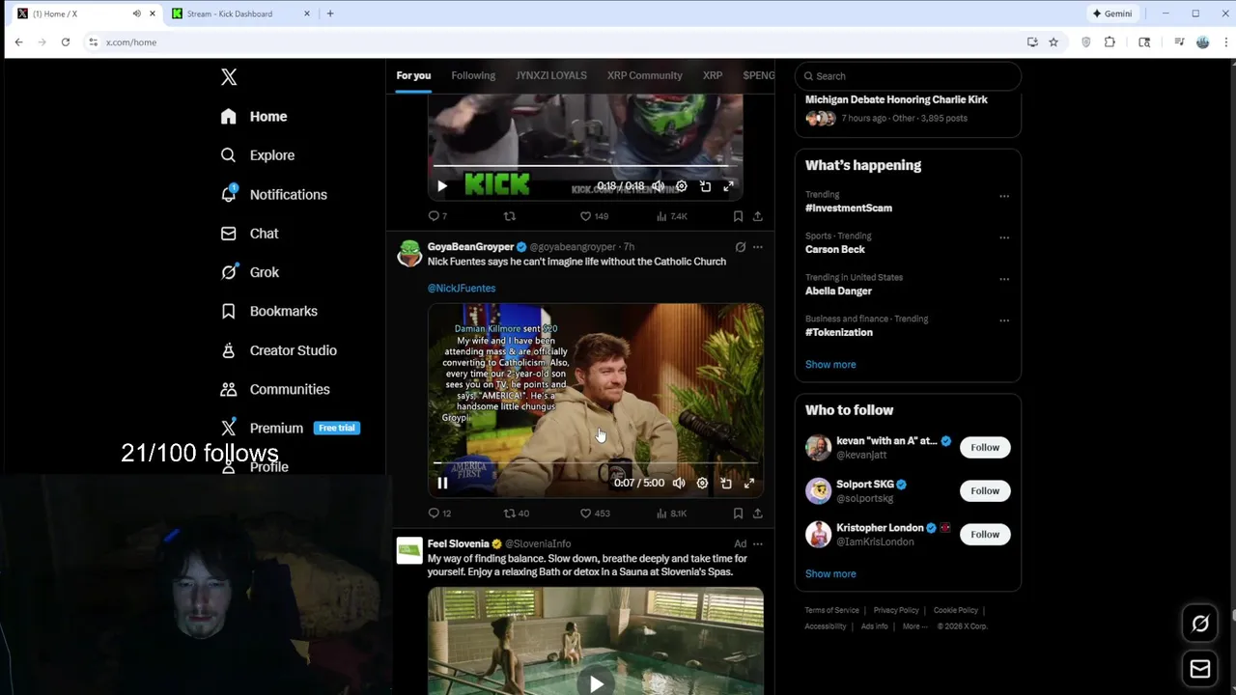Open Communities in the sidebar
Viewport: 1236px width, 695px height.
coord(274,389)
